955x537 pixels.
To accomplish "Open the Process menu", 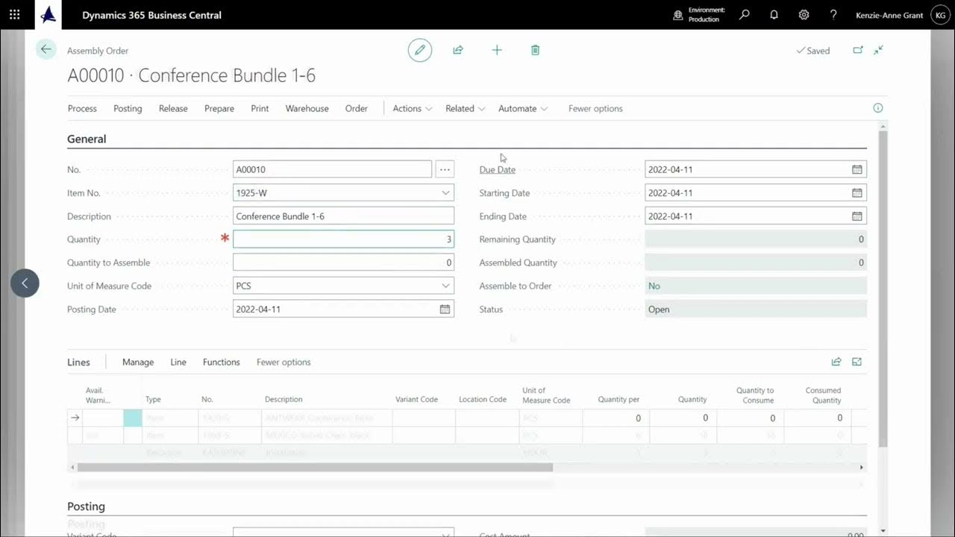I will point(82,108).
